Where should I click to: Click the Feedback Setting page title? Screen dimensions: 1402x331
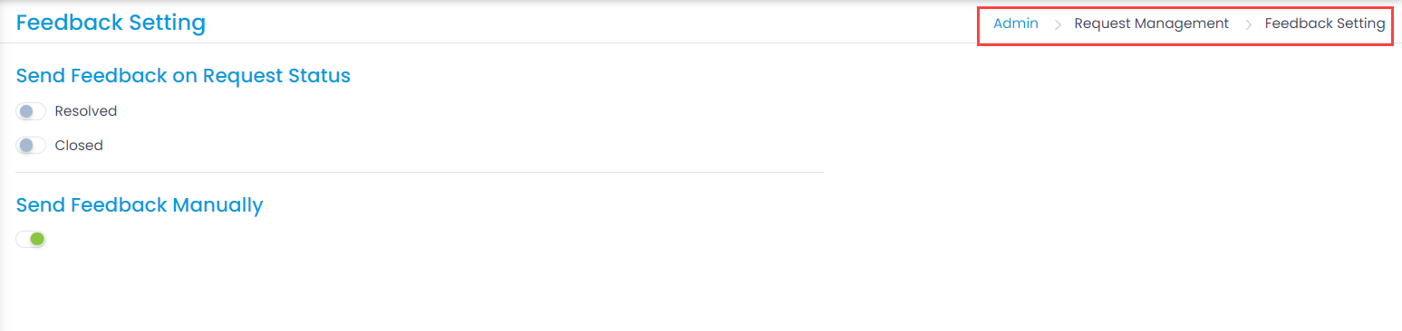point(111,23)
